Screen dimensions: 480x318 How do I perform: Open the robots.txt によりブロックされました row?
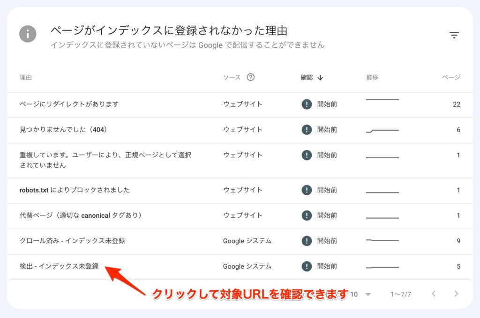click(x=75, y=190)
